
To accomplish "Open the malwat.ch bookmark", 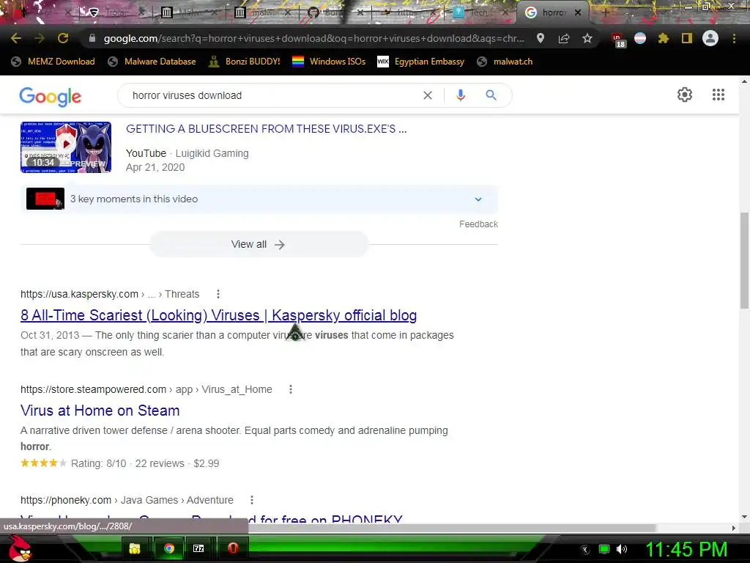I will pos(505,62).
